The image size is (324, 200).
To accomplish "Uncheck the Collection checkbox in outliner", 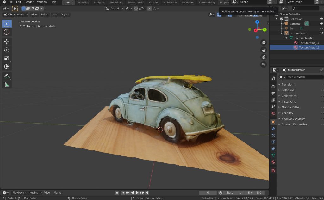I will point(282,19).
